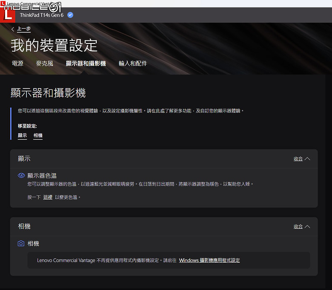Go back using the 上一步 link
The height and width of the screenshot is (290, 332).
[24, 29]
